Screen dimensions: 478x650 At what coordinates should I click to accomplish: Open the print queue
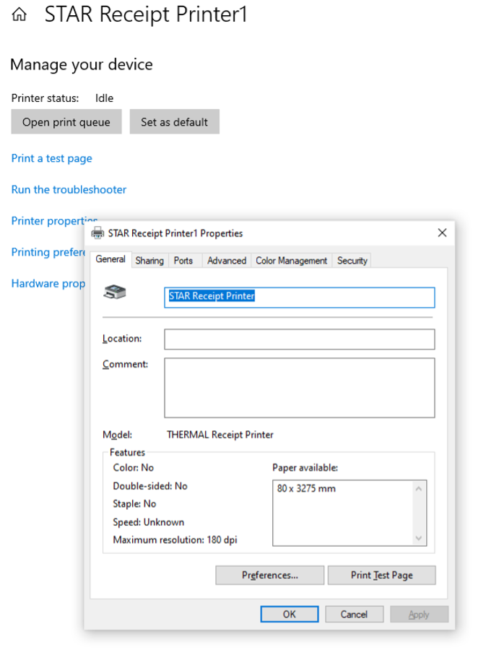tap(66, 122)
